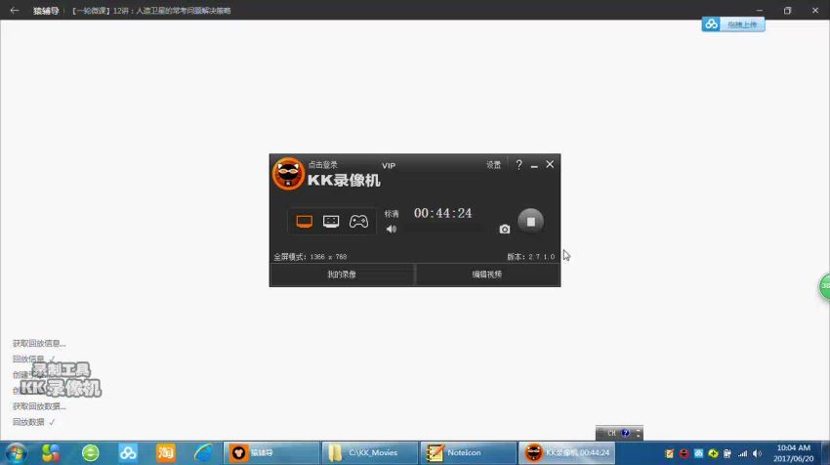
Task: Click the show desktop strip at taskbar end
Action: pyautogui.click(x=825, y=453)
